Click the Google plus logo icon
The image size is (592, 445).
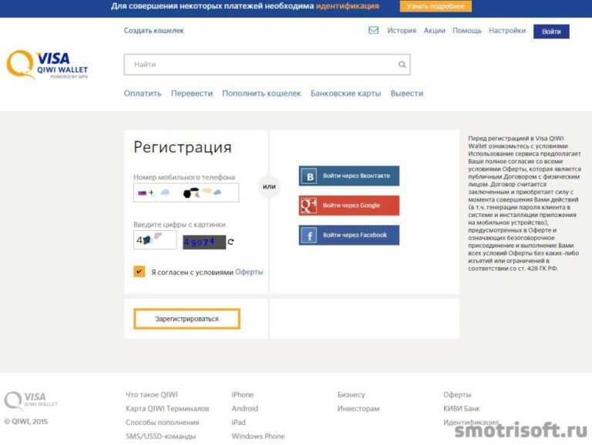(x=309, y=206)
